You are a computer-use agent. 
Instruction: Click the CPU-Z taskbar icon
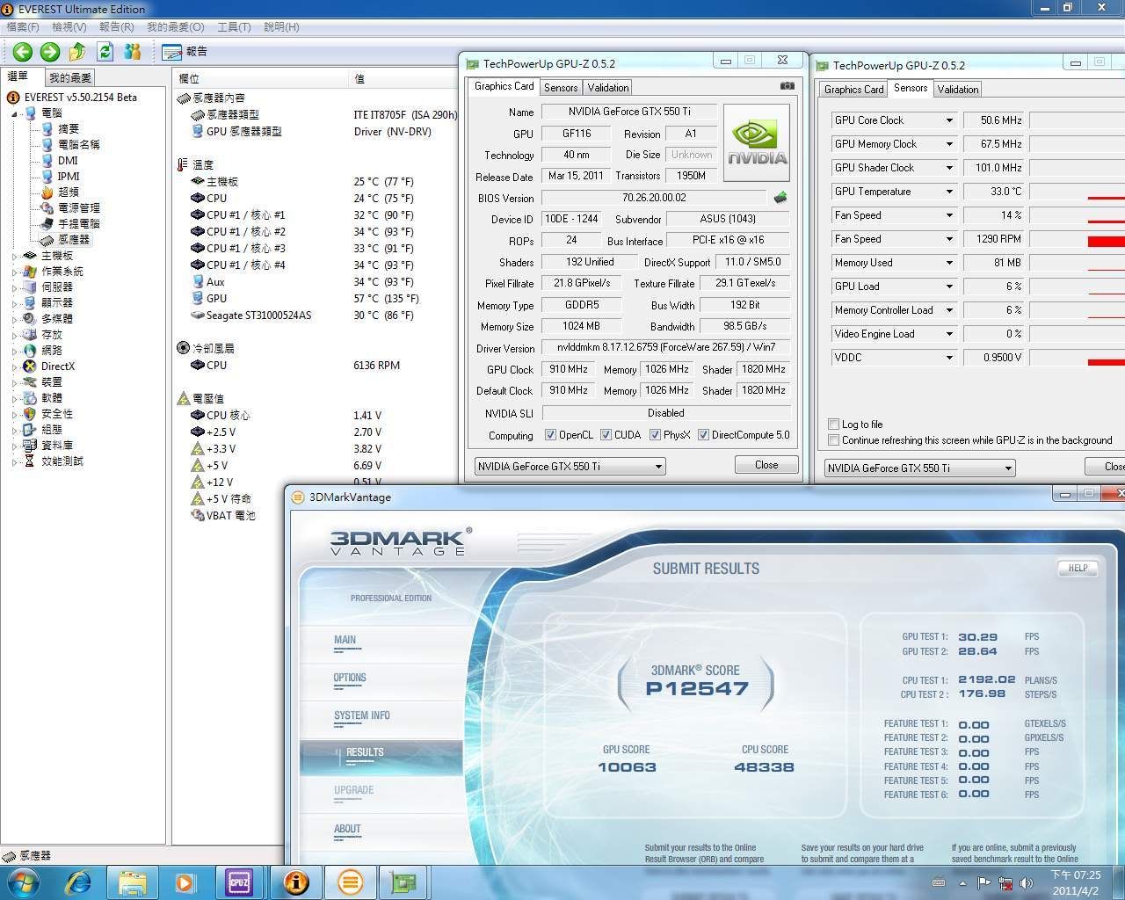click(239, 882)
